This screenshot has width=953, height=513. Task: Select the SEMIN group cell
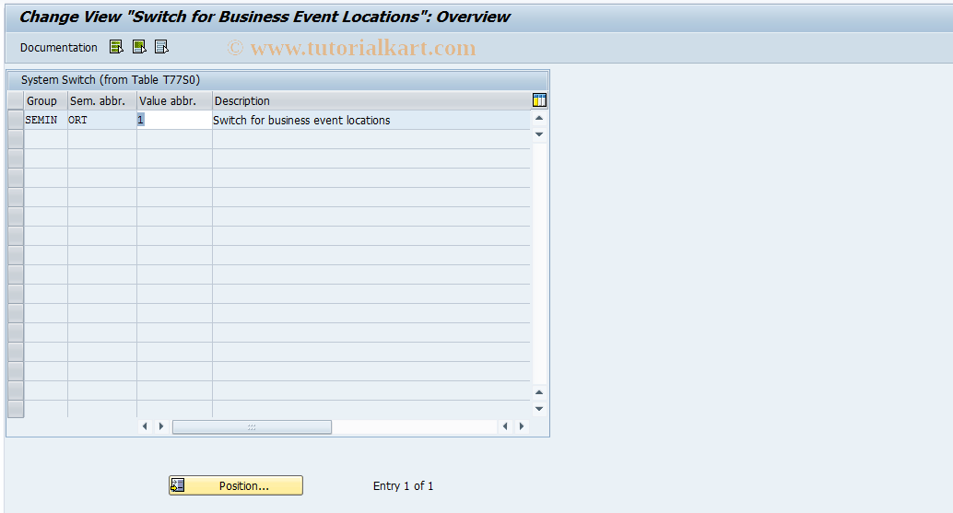(45, 121)
